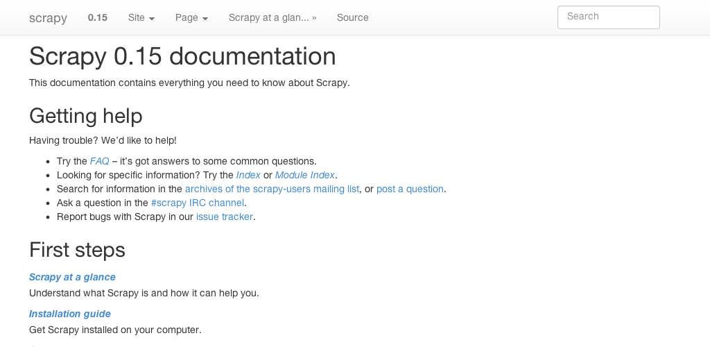Open the Installation guide link

(70, 314)
